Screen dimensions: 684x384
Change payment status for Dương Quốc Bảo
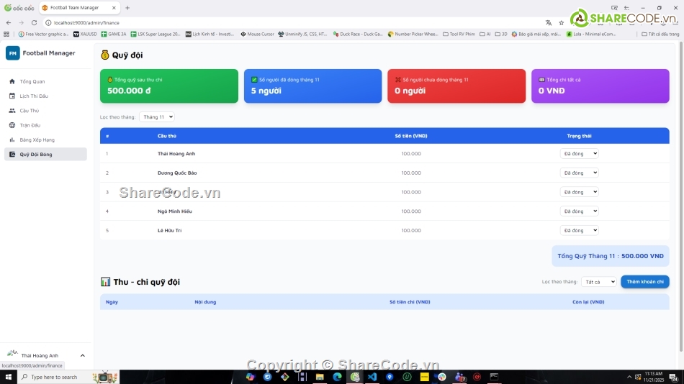tap(579, 173)
